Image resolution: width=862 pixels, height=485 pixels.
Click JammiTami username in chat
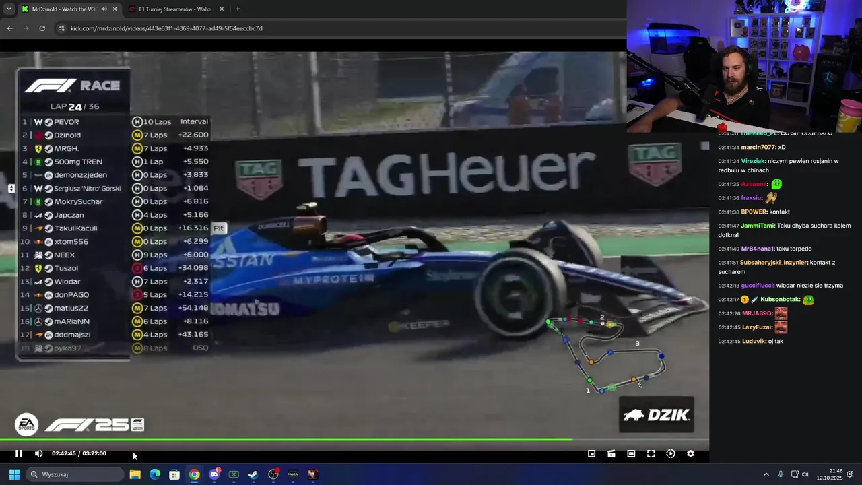758,226
